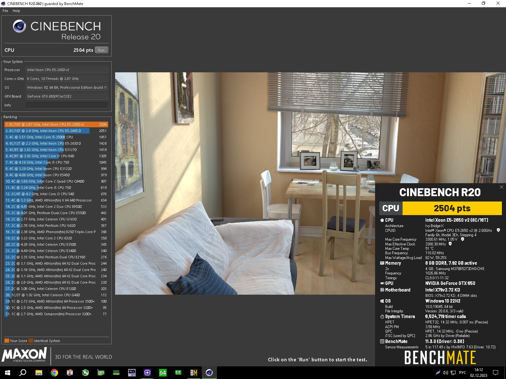Select ranking row 31 Sempron 3200+
506x379 pixels.
point(56,314)
